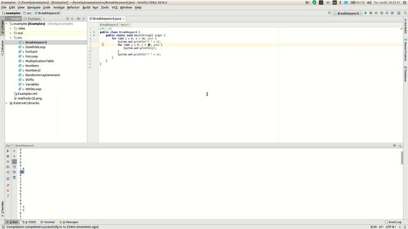The width and height of the screenshot is (408, 229).
Task: Open the Messages tool window button
Action: [69, 222]
